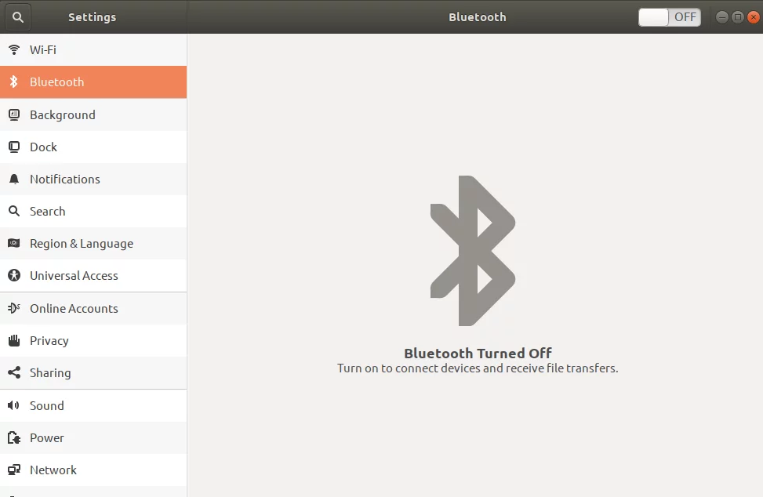Click the Region & Language flag icon
The image size is (763, 497).
(14, 243)
